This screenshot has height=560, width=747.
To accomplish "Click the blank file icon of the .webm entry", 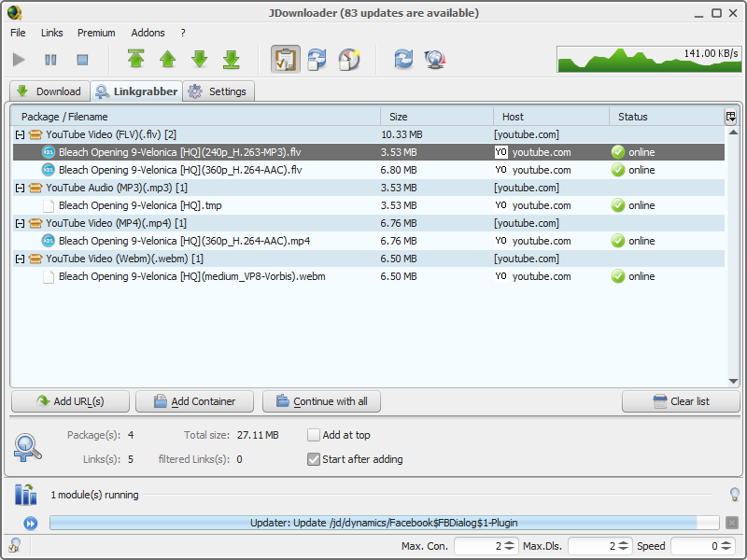I will pyautogui.click(x=49, y=276).
